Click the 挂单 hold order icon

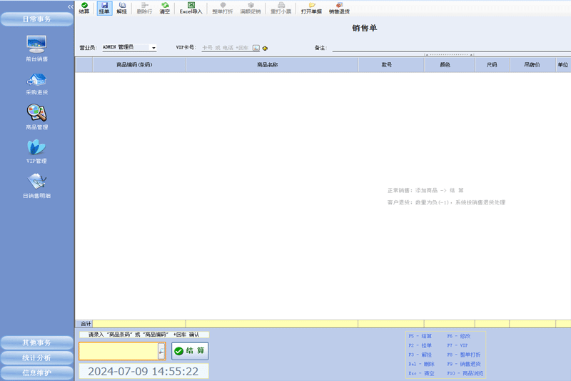[104, 8]
